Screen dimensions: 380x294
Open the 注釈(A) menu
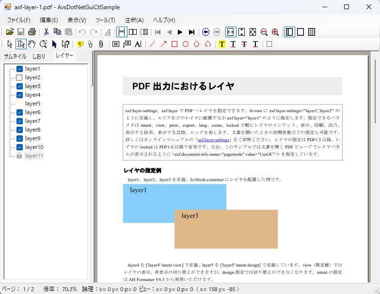tap(134, 20)
